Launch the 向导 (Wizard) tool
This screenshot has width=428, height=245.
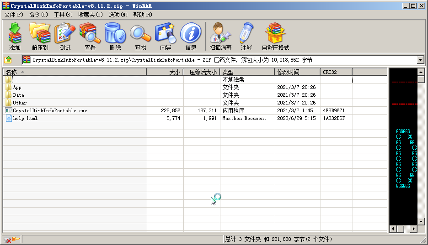pos(166,36)
